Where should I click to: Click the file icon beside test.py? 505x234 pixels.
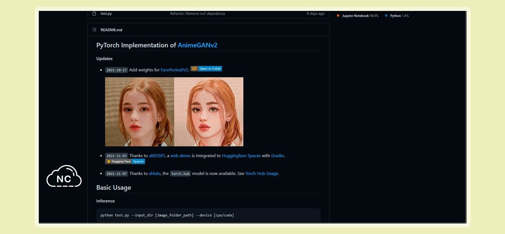[94, 13]
